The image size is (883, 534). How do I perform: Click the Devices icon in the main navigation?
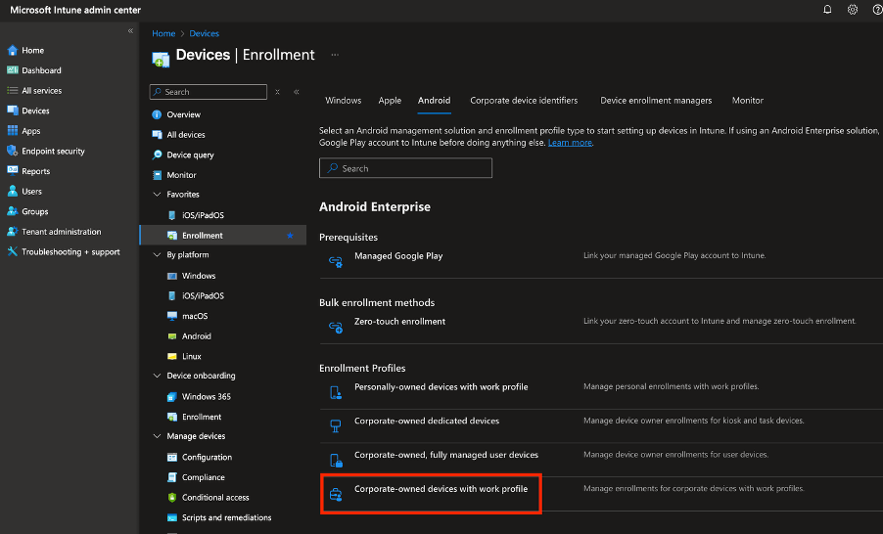pos(13,111)
